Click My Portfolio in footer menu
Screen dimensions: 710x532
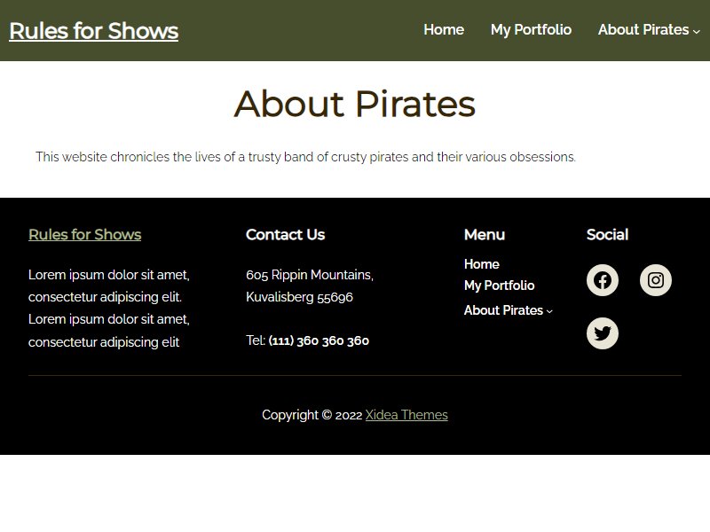[x=500, y=286]
